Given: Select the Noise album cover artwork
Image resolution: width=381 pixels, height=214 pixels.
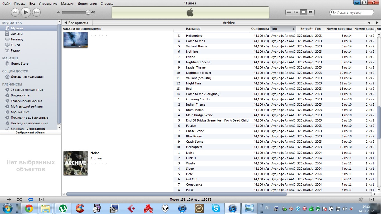Looking at the screenshot, I should point(76,163).
